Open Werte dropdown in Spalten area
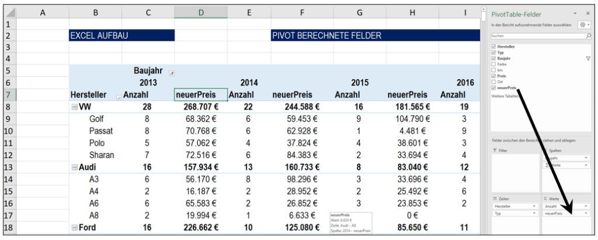 [x=585, y=165]
